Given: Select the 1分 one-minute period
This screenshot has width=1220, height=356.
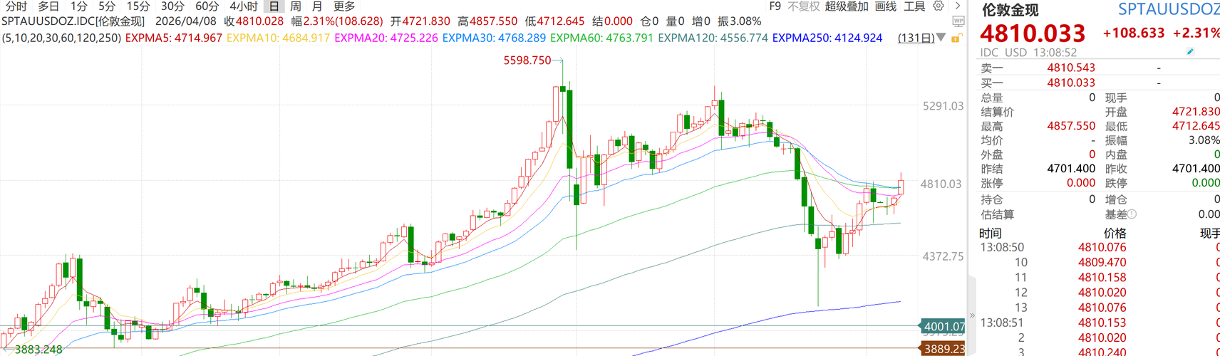Looking at the screenshot, I should click(78, 6).
